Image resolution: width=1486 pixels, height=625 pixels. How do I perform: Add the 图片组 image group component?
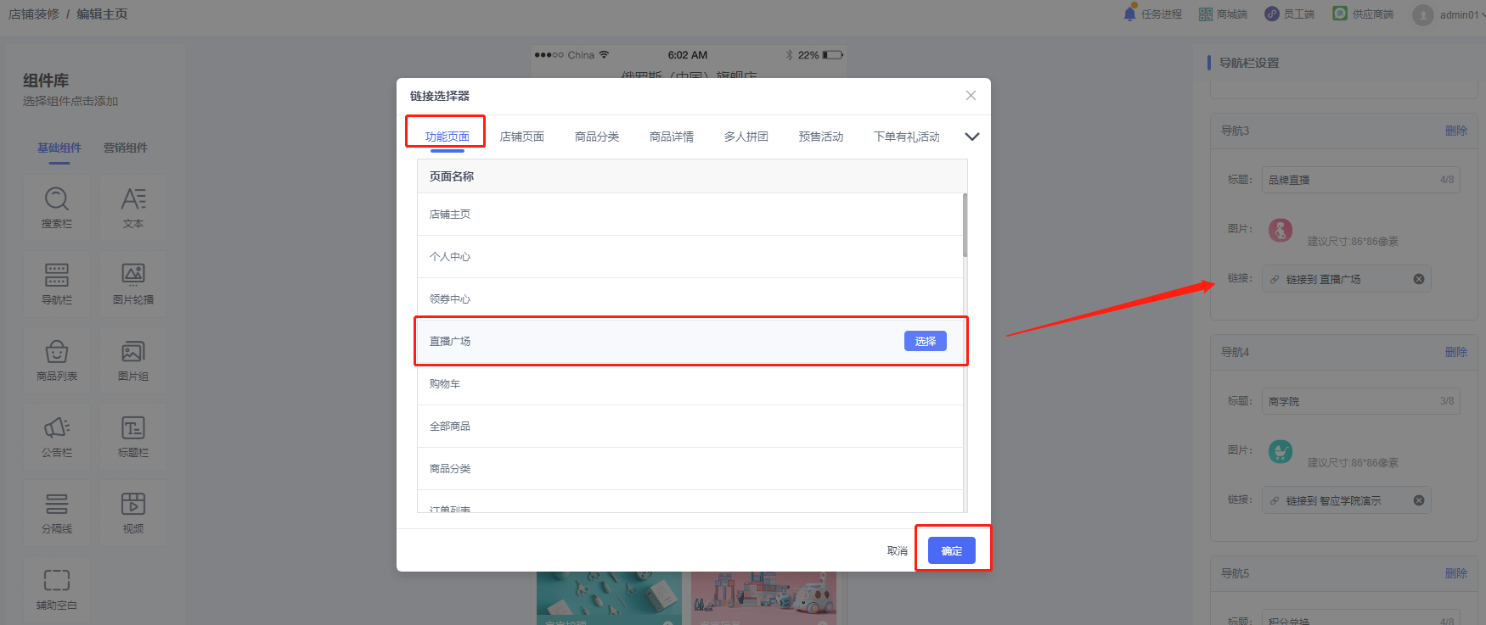pos(133,360)
